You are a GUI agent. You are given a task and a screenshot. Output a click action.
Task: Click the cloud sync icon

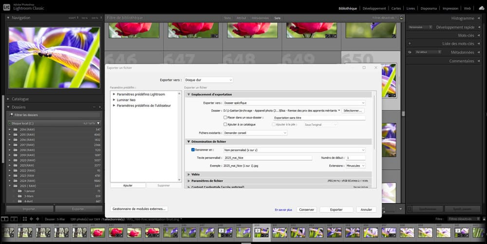(x=482, y=8)
